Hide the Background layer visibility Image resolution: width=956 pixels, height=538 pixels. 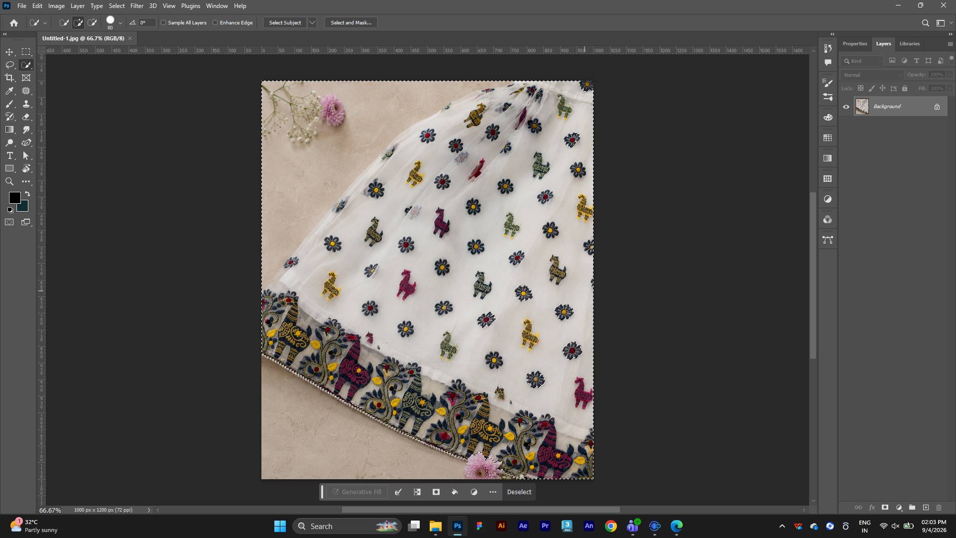(846, 107)
